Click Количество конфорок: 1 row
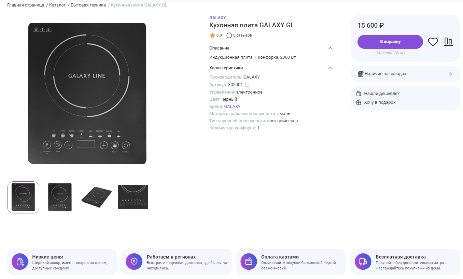Viewport: 463px width, 279px height. [x=234, y=128]
